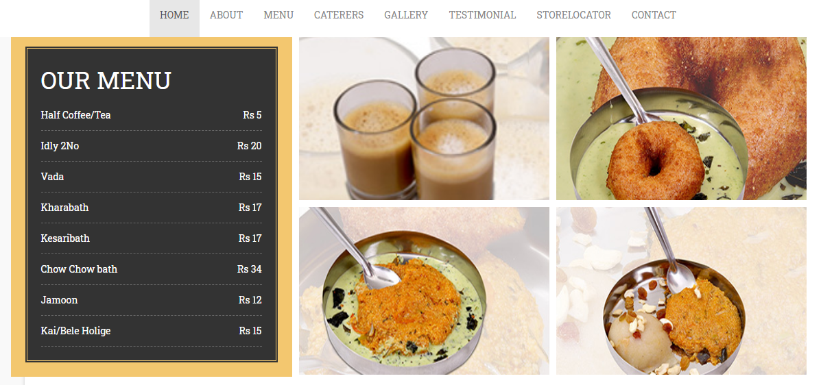Open the STORELOCATOR link
The image size is (821, 385).
[573, 16]
